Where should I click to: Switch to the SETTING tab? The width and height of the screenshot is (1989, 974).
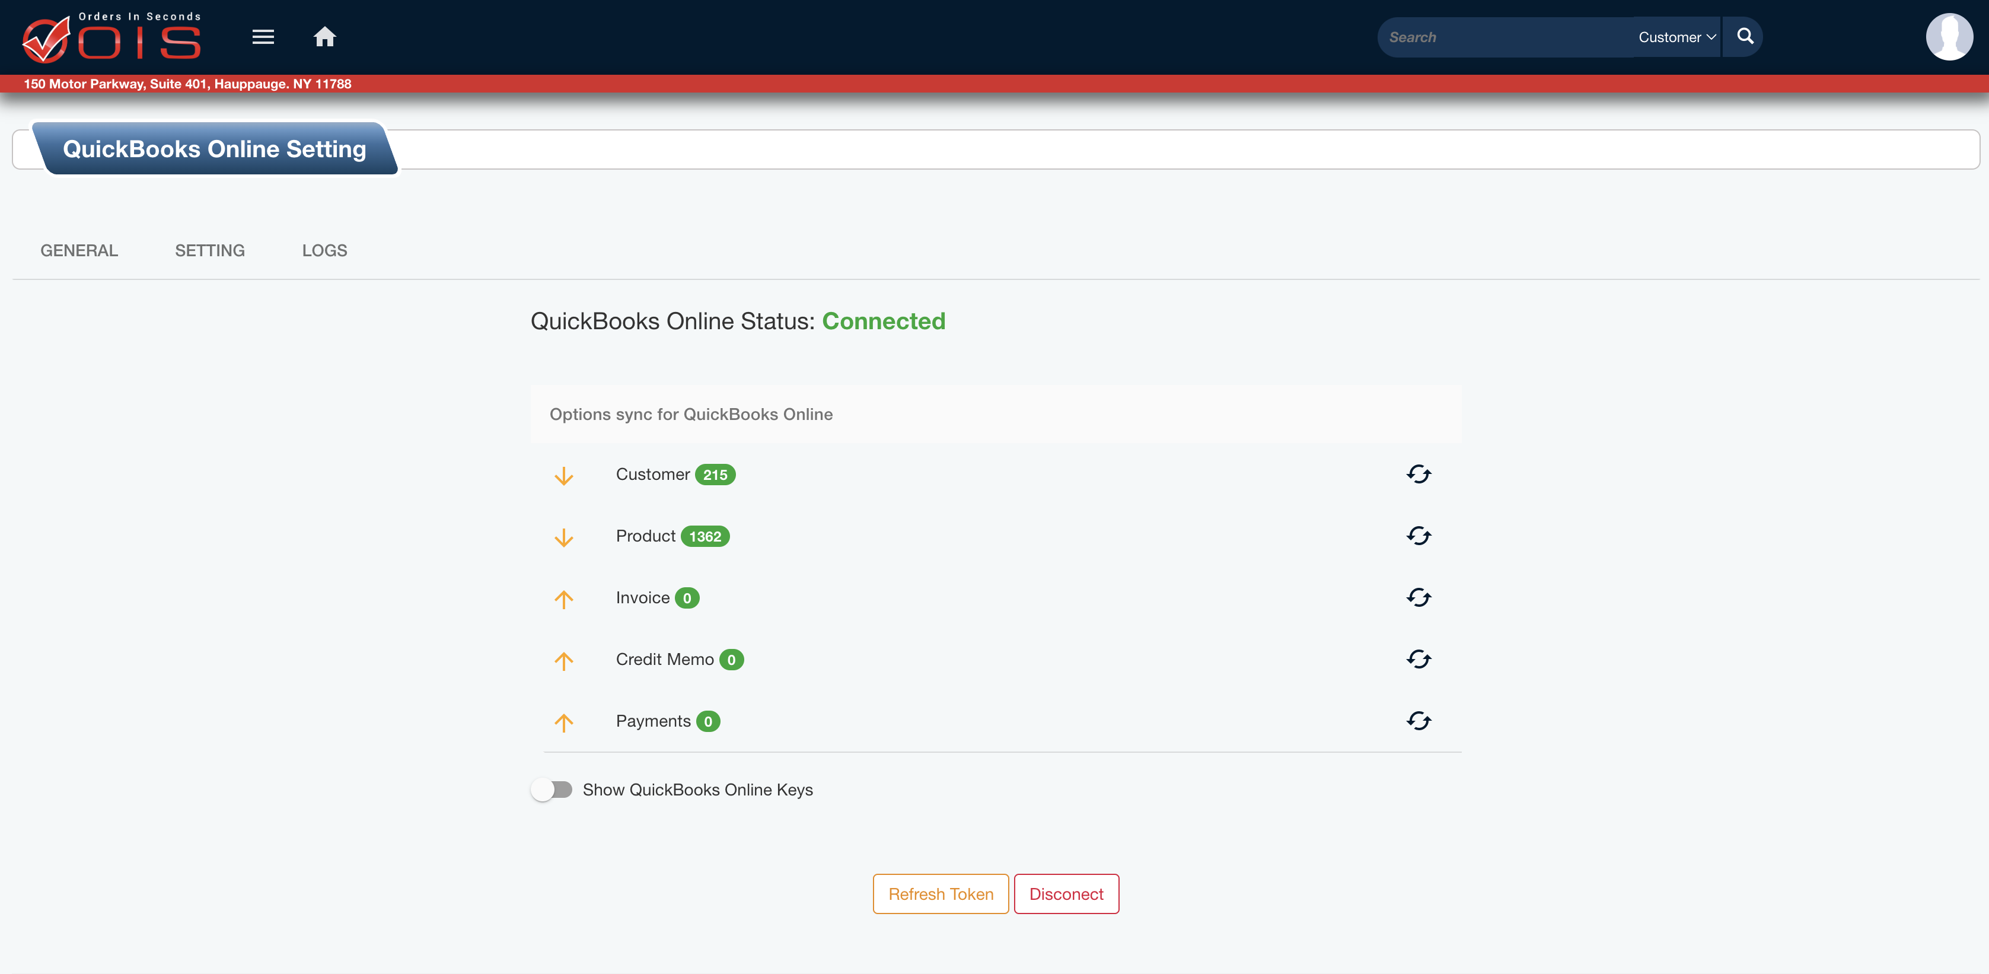pos(210,250)
